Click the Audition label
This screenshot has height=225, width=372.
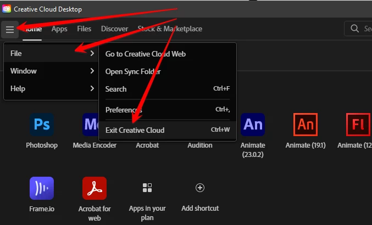click(x=200, y=145)
